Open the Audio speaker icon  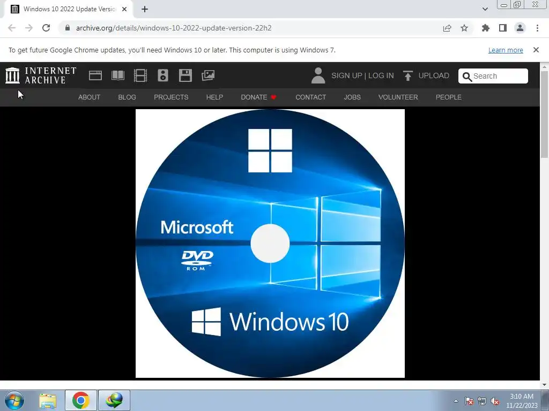[163, 75]
